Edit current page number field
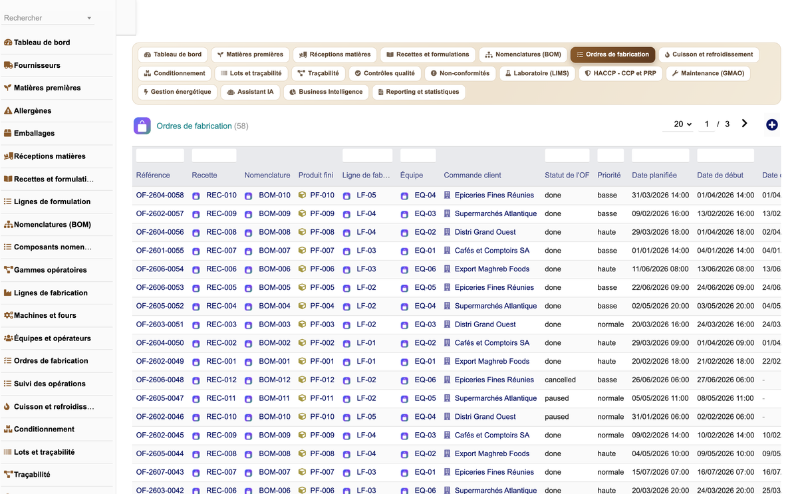 click(x=706, y=124)
